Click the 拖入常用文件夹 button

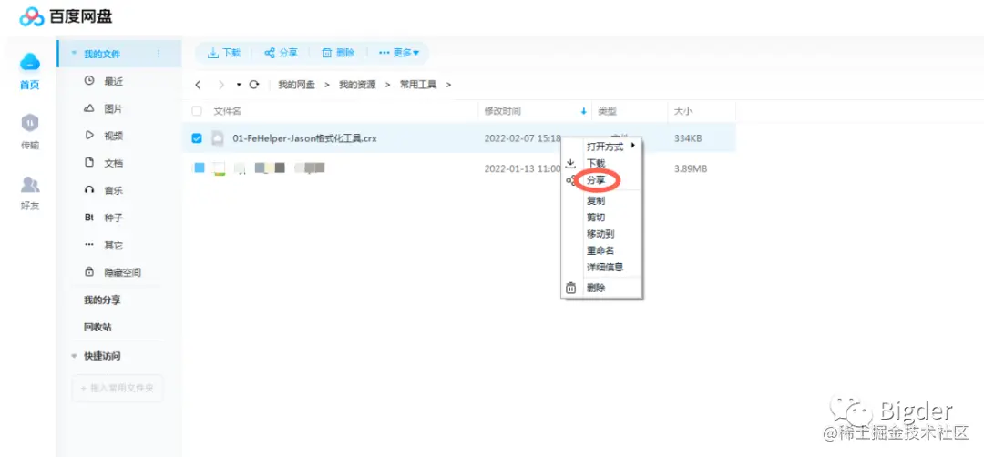[x=118, y=389]
